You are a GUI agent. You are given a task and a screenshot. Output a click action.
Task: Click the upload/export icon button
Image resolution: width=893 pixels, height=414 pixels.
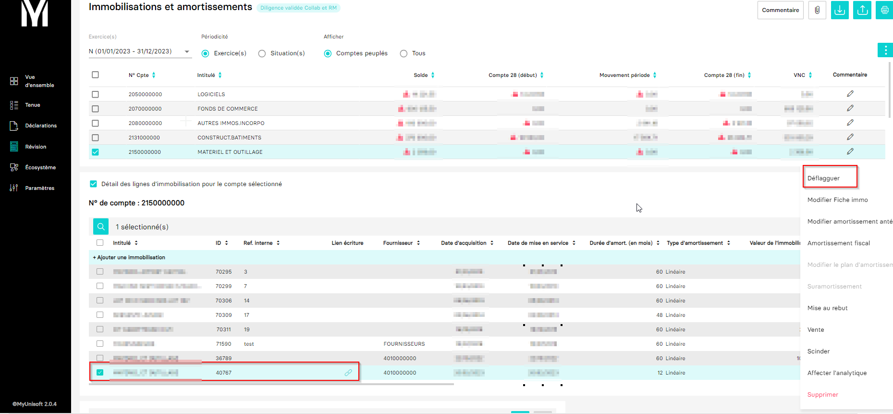click(x=862, y=10)
